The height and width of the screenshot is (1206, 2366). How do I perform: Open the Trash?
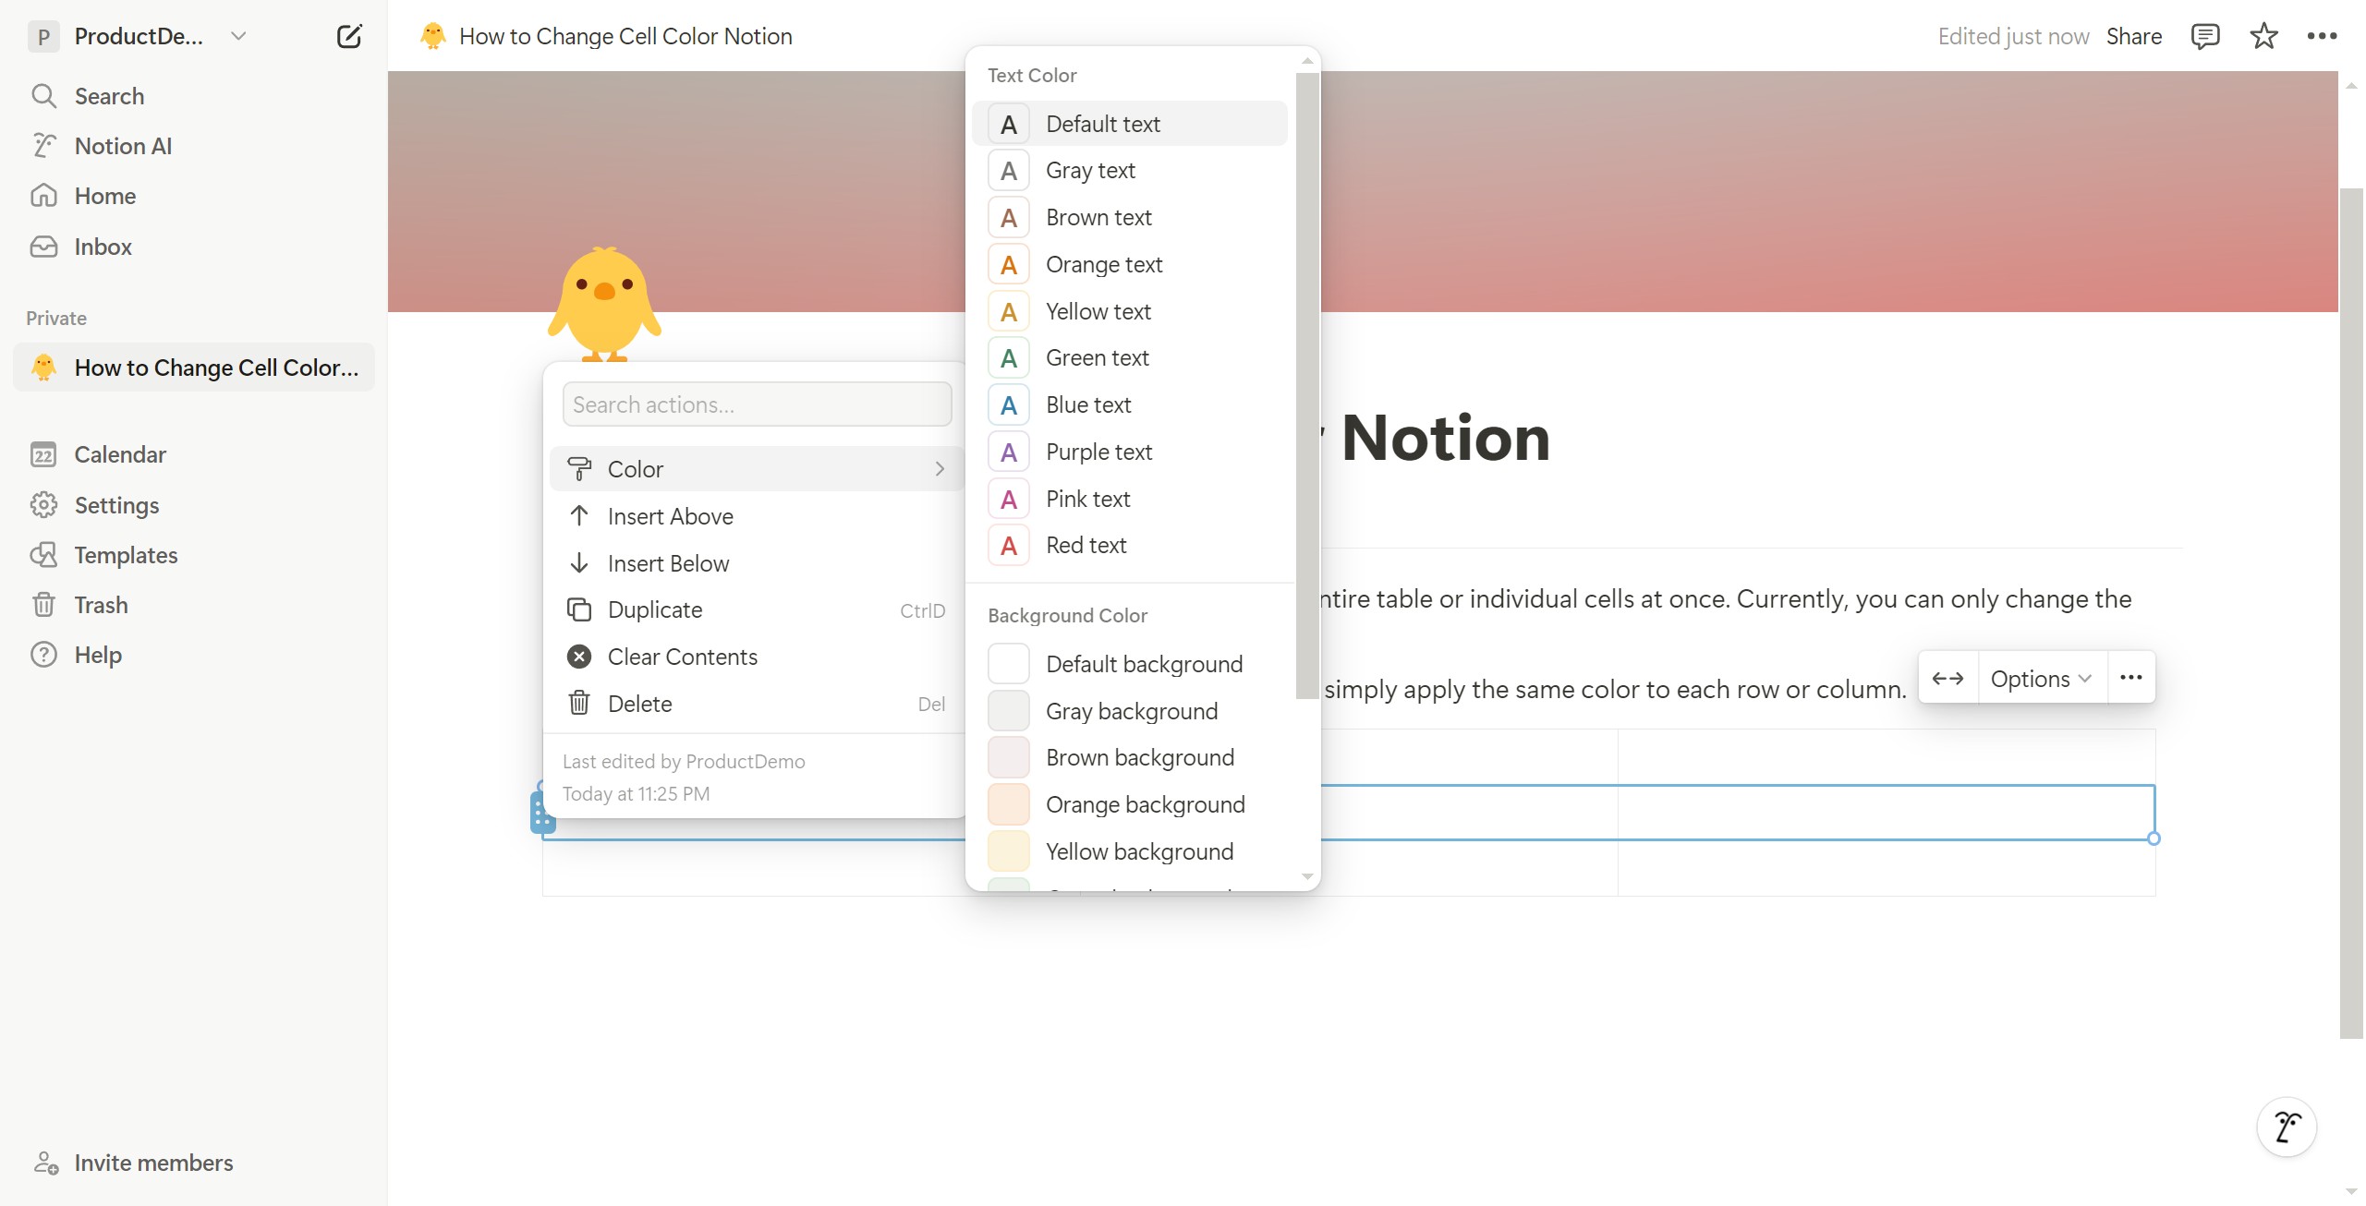[x=194, y=605]
